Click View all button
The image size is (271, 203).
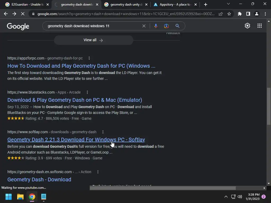(93, 40)
